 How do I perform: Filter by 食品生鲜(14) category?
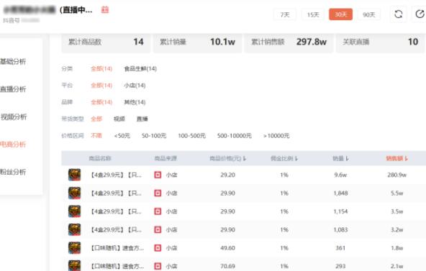pos(140,68)
